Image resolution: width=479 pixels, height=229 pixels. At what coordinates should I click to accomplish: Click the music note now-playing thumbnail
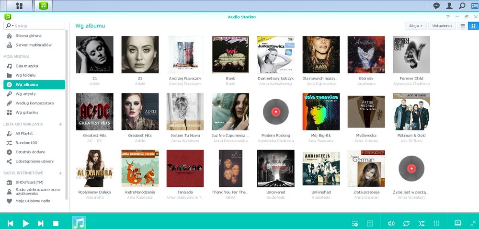coord(79,223)
